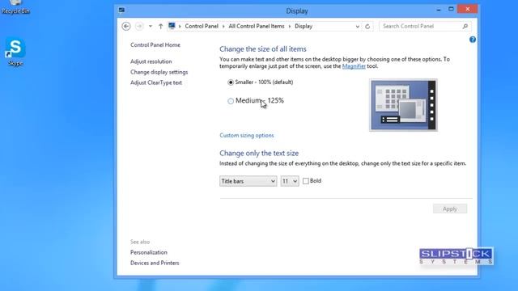
Task: Expand the arrow before Control Panel breadcrumb
Action: (x=180, y=27)
